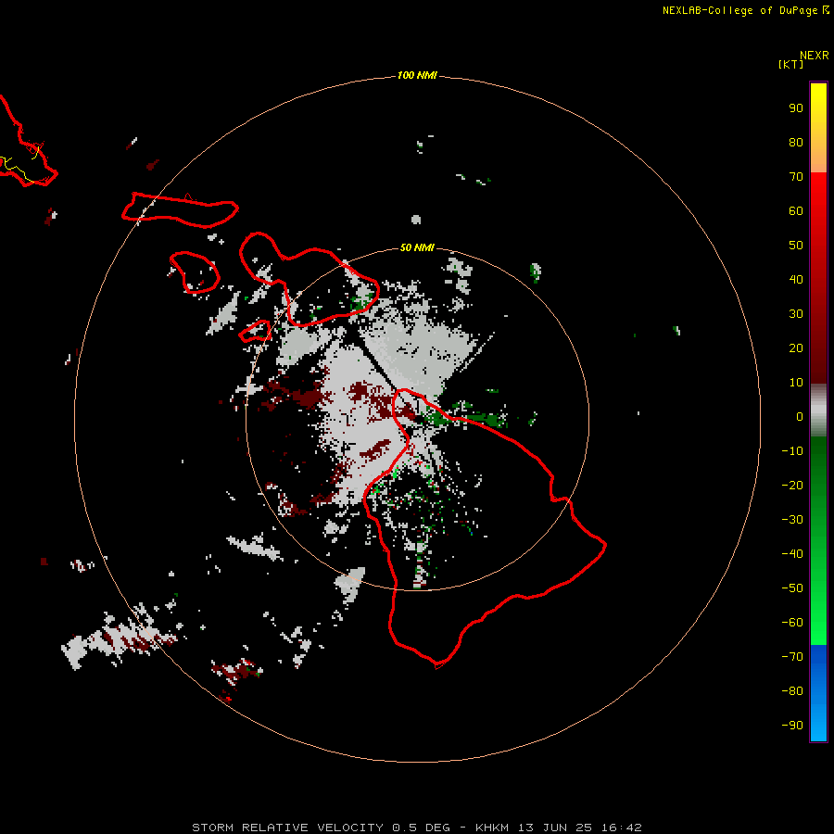Click the NEXR label above the color scale
Viewport: 834px width, 834px height.
coord(815,56)
